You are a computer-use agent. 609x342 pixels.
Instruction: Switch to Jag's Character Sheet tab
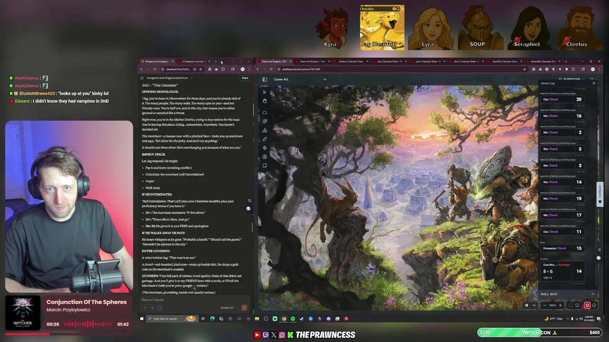[x=389, y=61]
